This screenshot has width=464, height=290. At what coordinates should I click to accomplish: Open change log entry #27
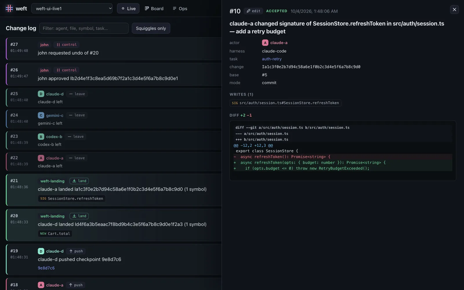point(114,49)
